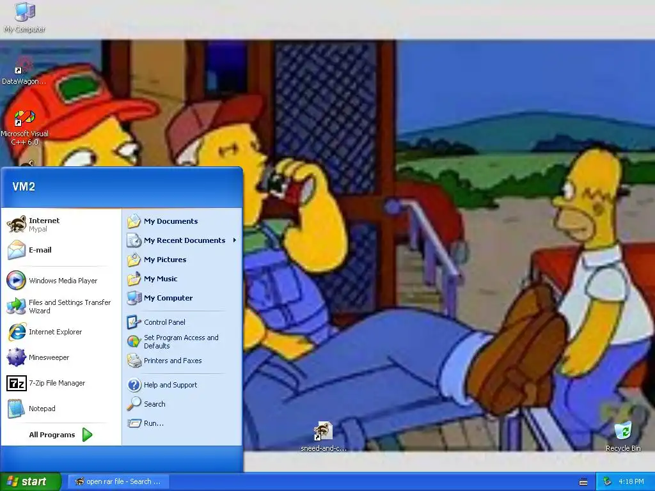Open Set Program Access and Defaults
This screenshot has height=491, width=655.
182,341
